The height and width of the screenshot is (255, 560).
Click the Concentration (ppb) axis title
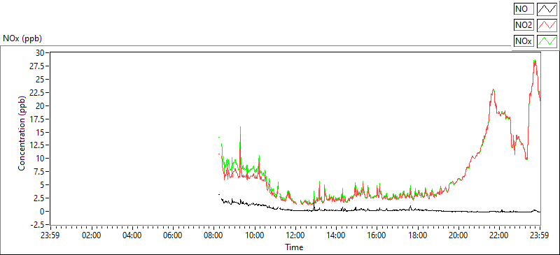click(22, 133)
